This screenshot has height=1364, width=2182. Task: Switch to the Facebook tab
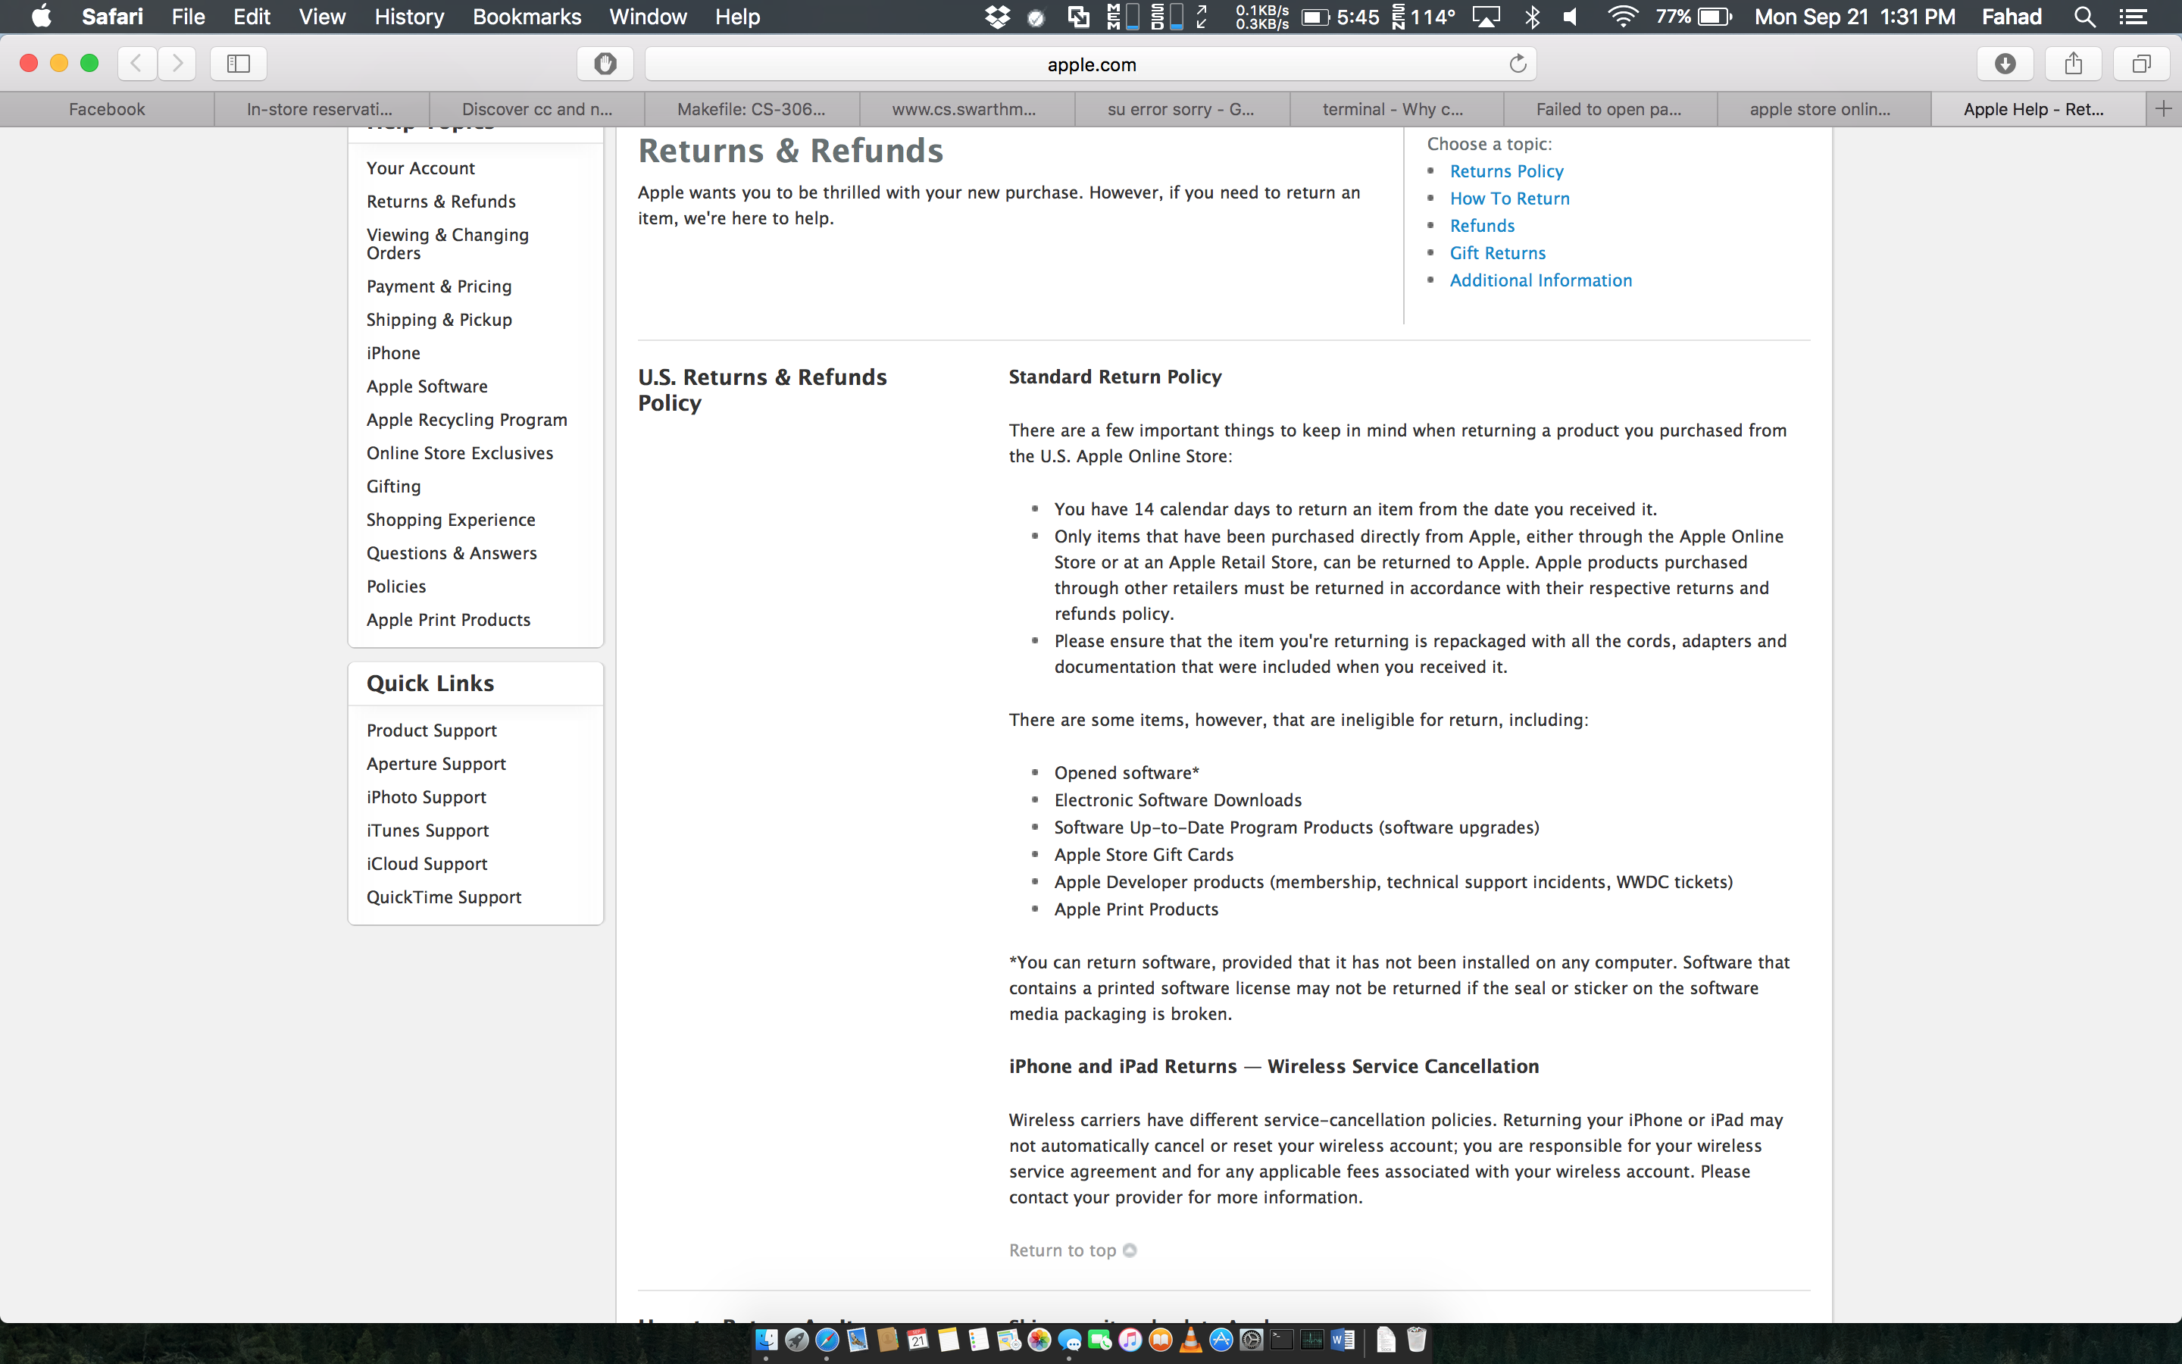click(x=108, y=109)
